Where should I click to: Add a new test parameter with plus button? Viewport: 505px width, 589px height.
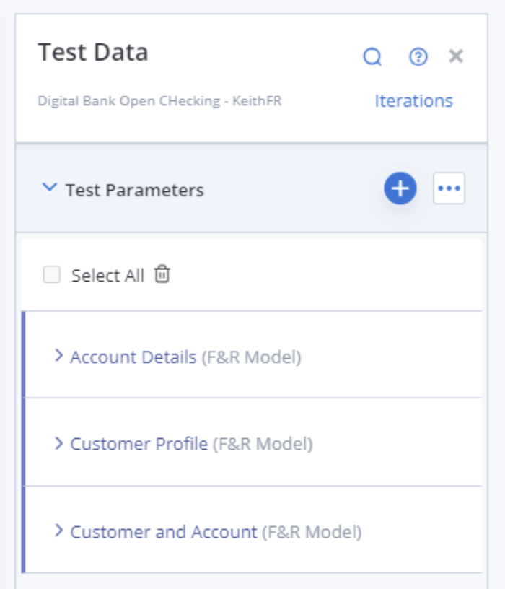[x=400, y=188]
